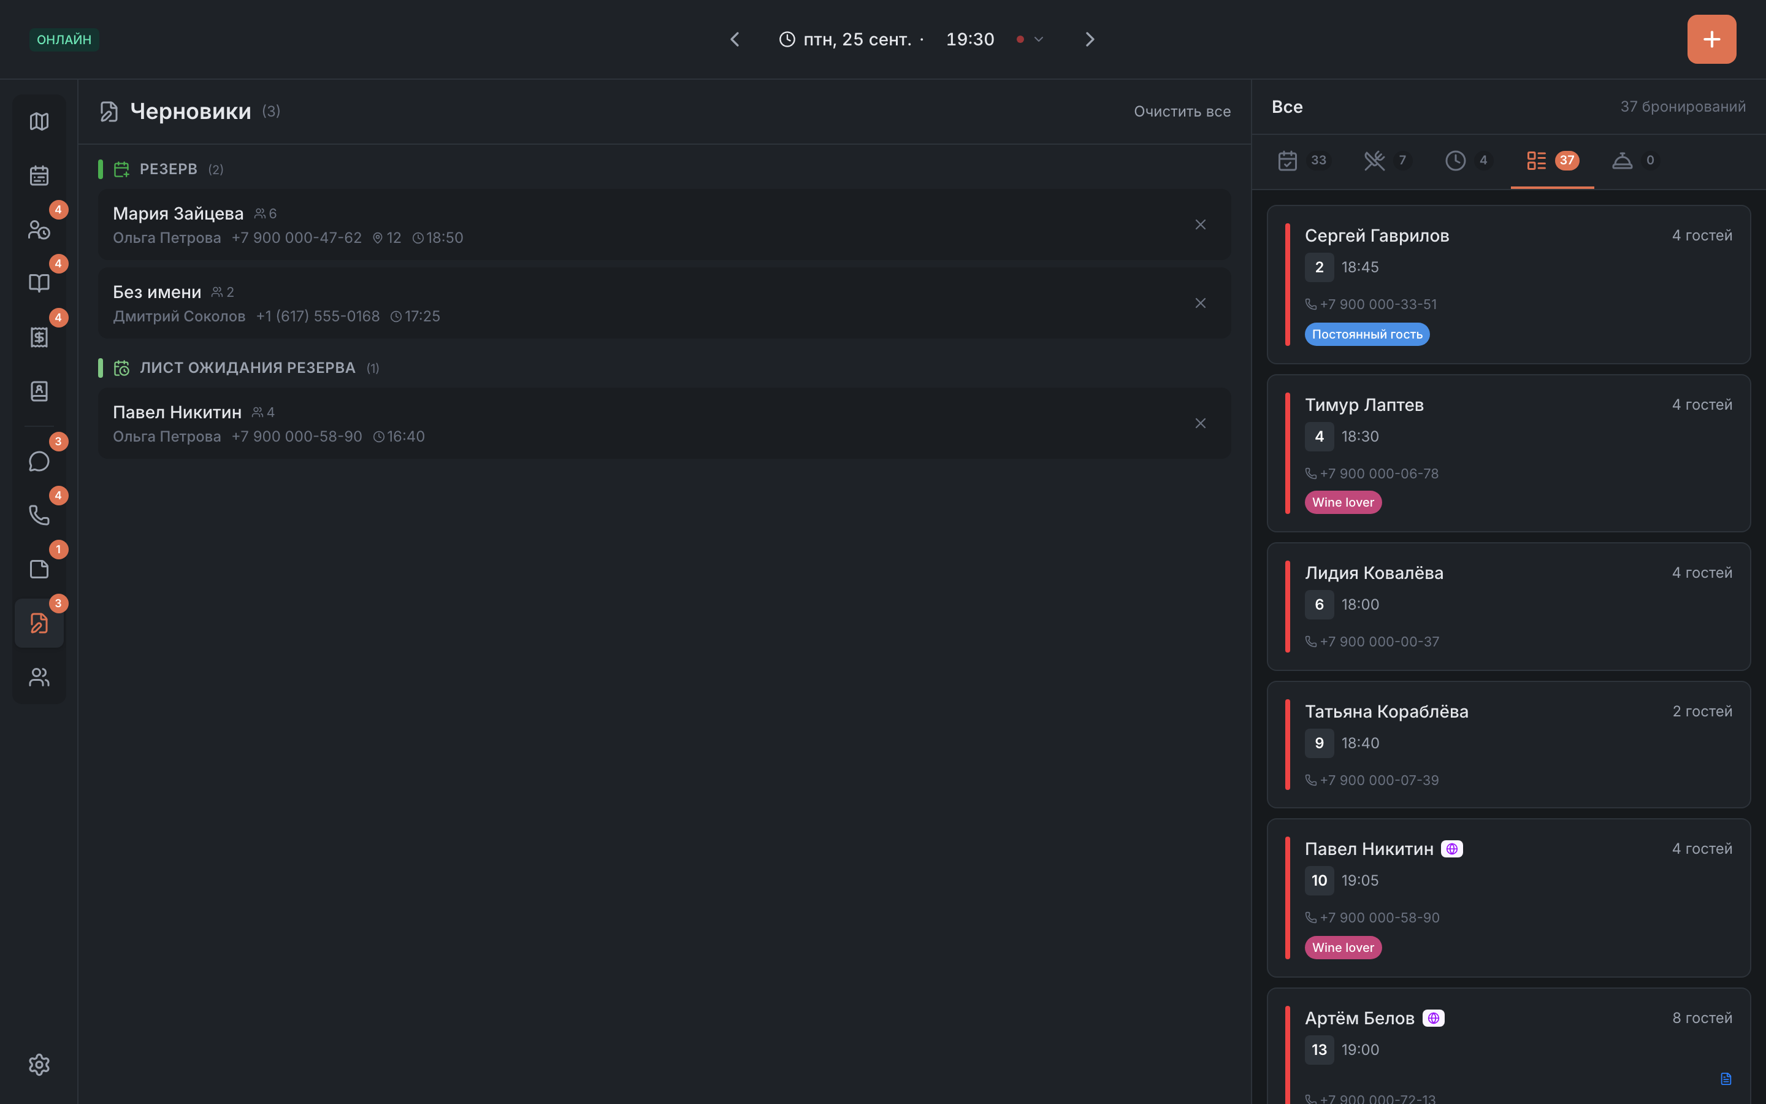Open the open-book sidebar icon
The image size is (1766, 1104).
coord(39,283)
